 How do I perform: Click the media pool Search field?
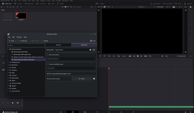tap(83, 7)
